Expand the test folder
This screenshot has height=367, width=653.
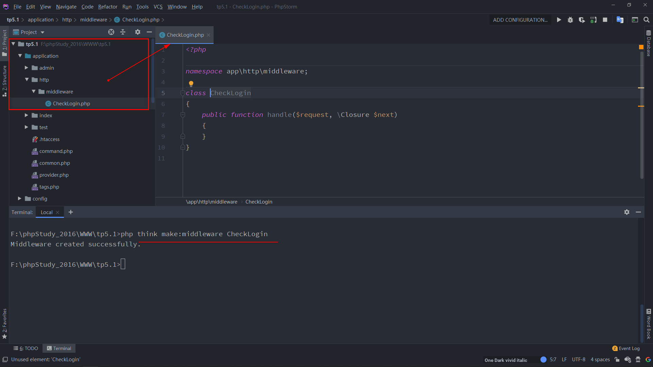click(x=27, y=127)
